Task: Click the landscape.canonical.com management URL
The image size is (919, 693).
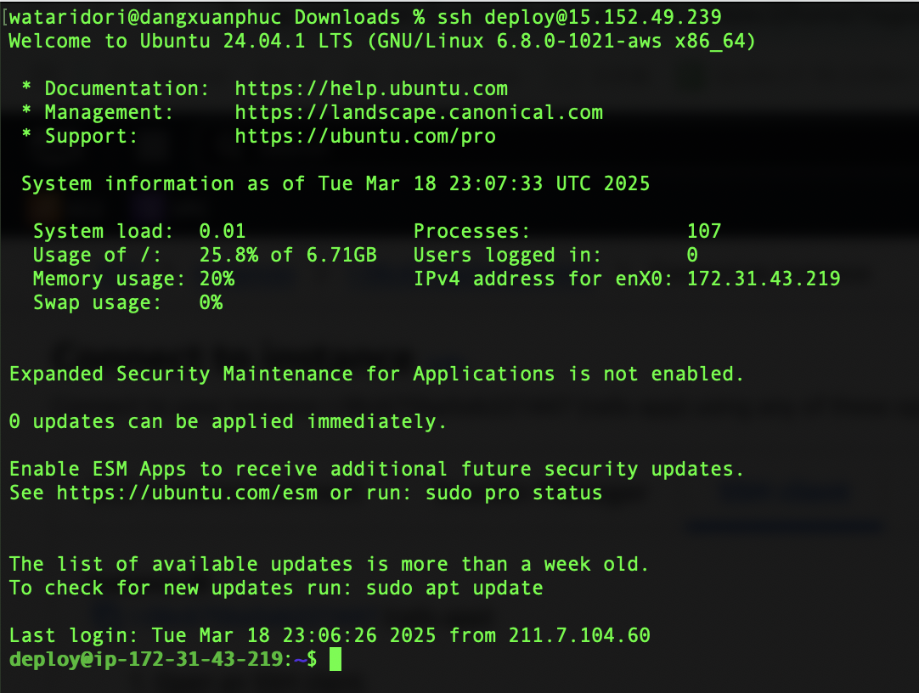Action: click(x=419, y=112)
